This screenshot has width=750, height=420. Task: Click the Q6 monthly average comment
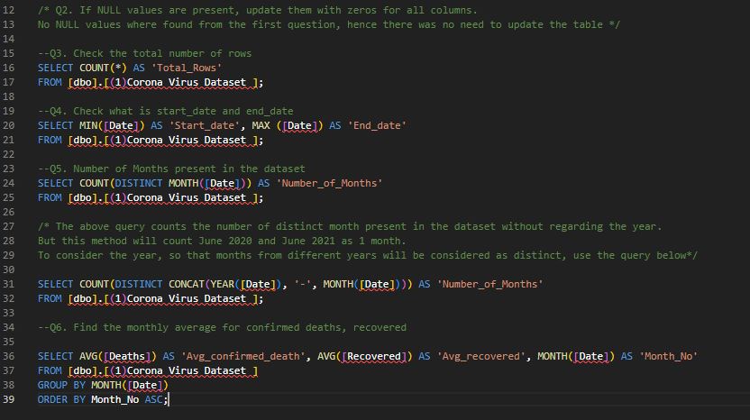tap(222, 328)
